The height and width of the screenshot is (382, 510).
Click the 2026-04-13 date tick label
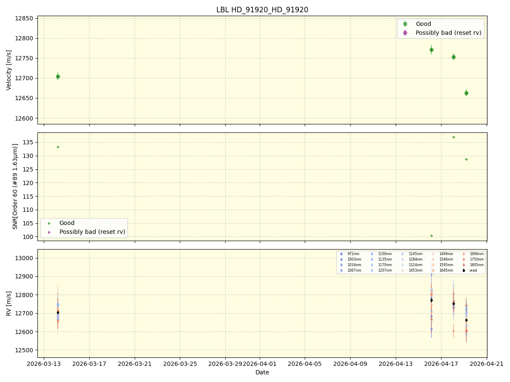click(396, 364)
